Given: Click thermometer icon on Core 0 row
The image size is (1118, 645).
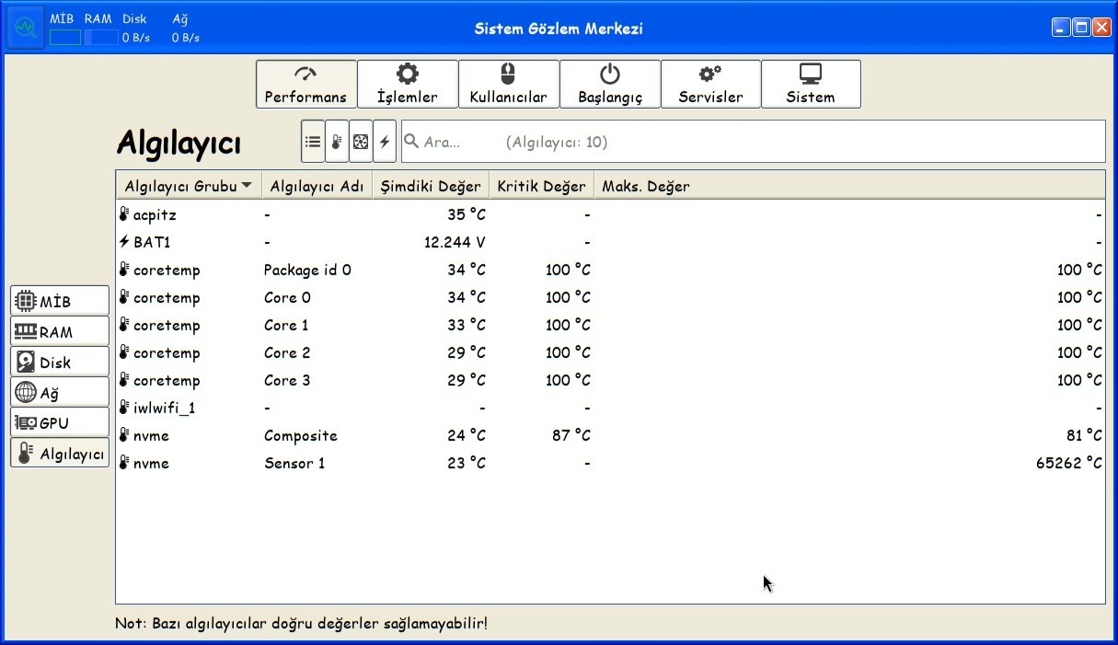Looking at the screenshot, I should [x=124, y=297].
